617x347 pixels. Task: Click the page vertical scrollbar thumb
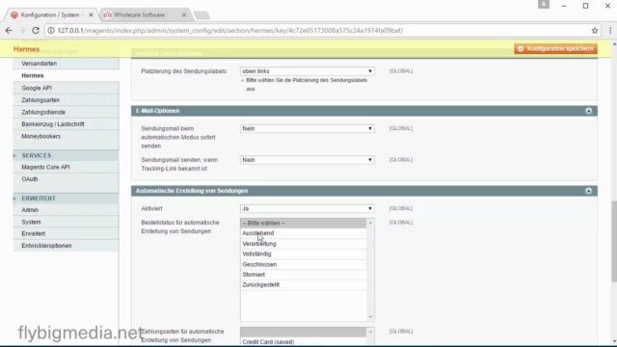[614, 241]
